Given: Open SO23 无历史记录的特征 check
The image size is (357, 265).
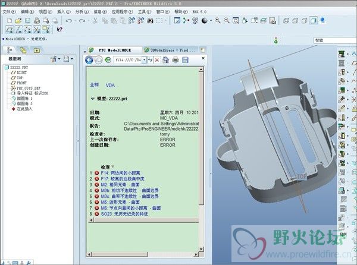Looking at the screenshot, I should tap(124, 214).
